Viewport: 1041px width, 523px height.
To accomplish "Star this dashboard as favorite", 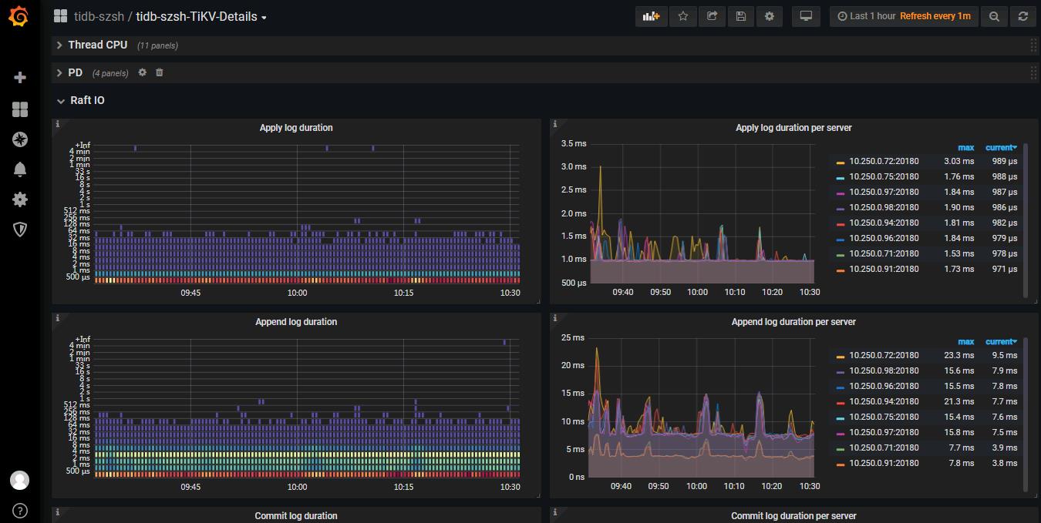I will tap(682, 16).
